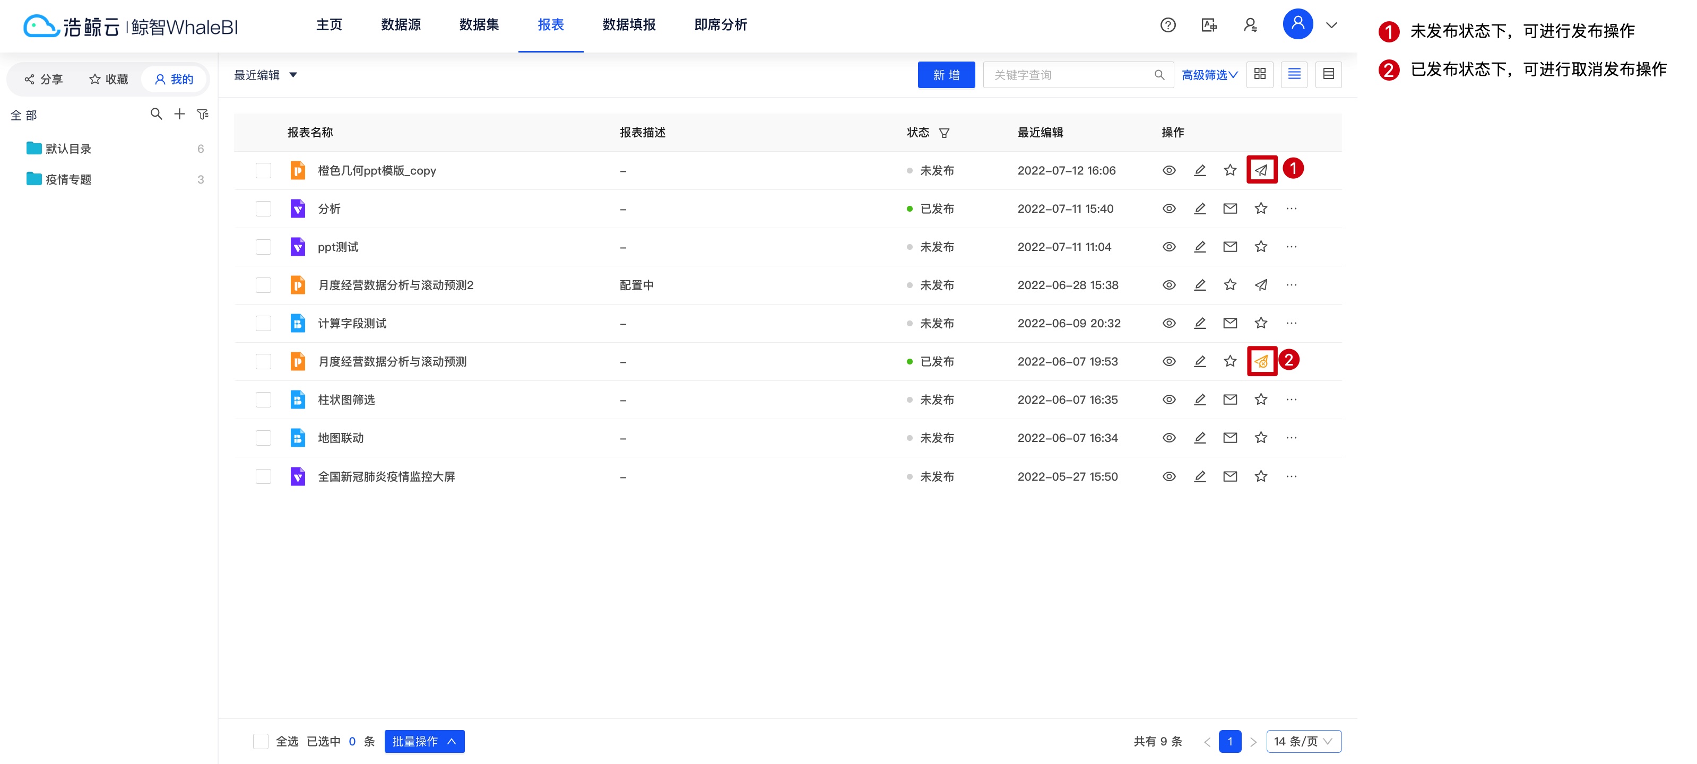Image resolution: width=1697 pixels, height=764 pixels.
Task: Select 全部 in the folder sidebar
Action: click(24, 116)
